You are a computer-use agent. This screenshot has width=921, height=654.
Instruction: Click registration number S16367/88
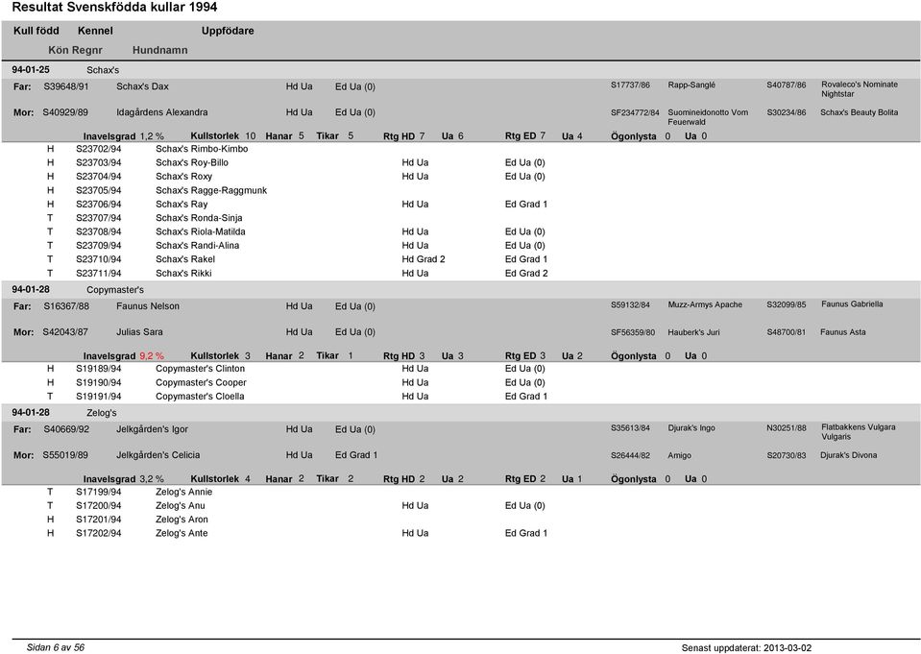(66, 306)
